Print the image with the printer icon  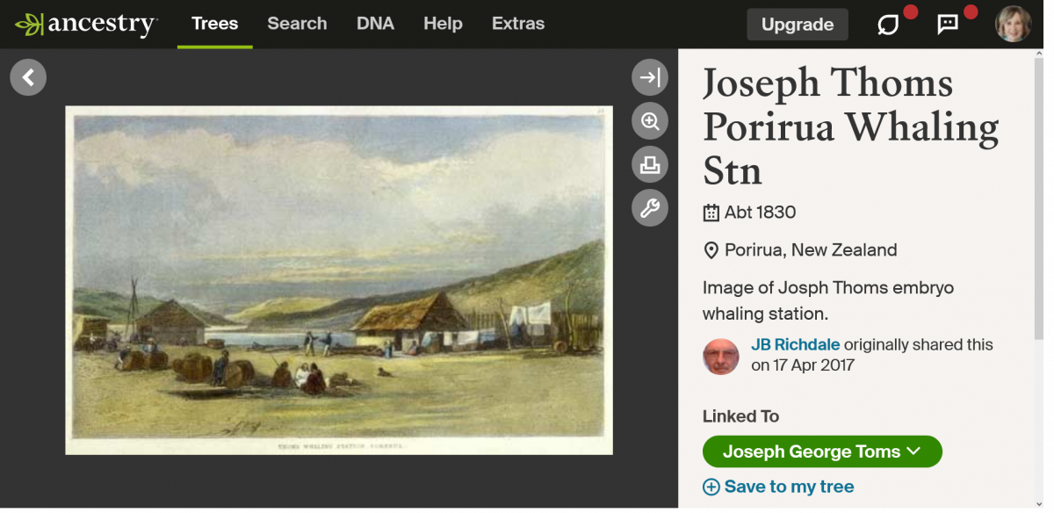[650, 164]
